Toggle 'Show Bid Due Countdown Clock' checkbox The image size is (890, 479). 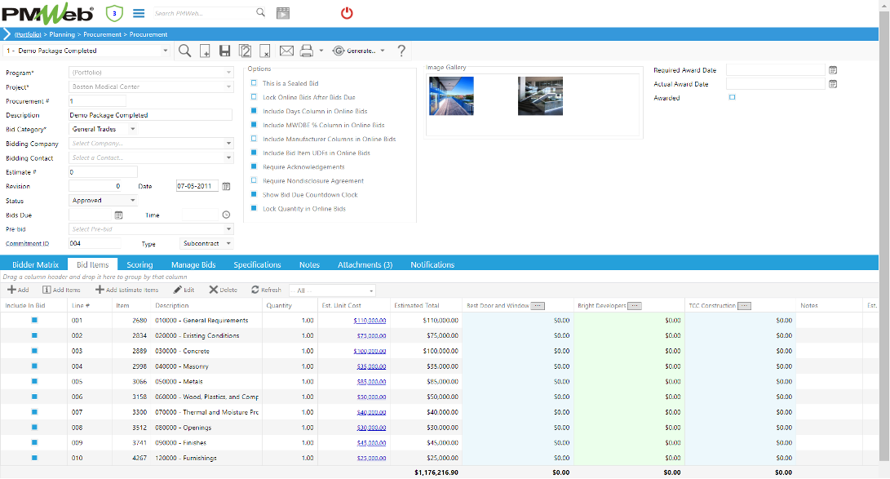[254, 194]
